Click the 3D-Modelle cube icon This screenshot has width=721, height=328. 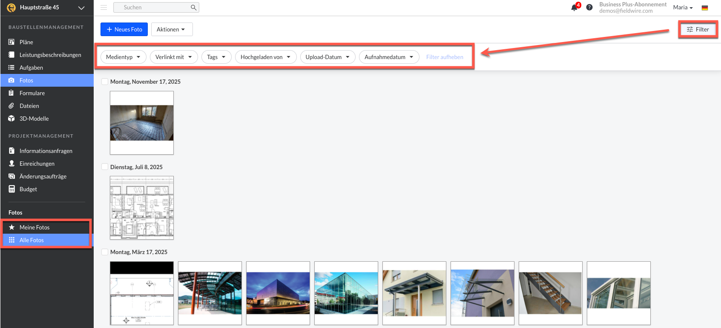pyautogui.click(x=11, y=119)
